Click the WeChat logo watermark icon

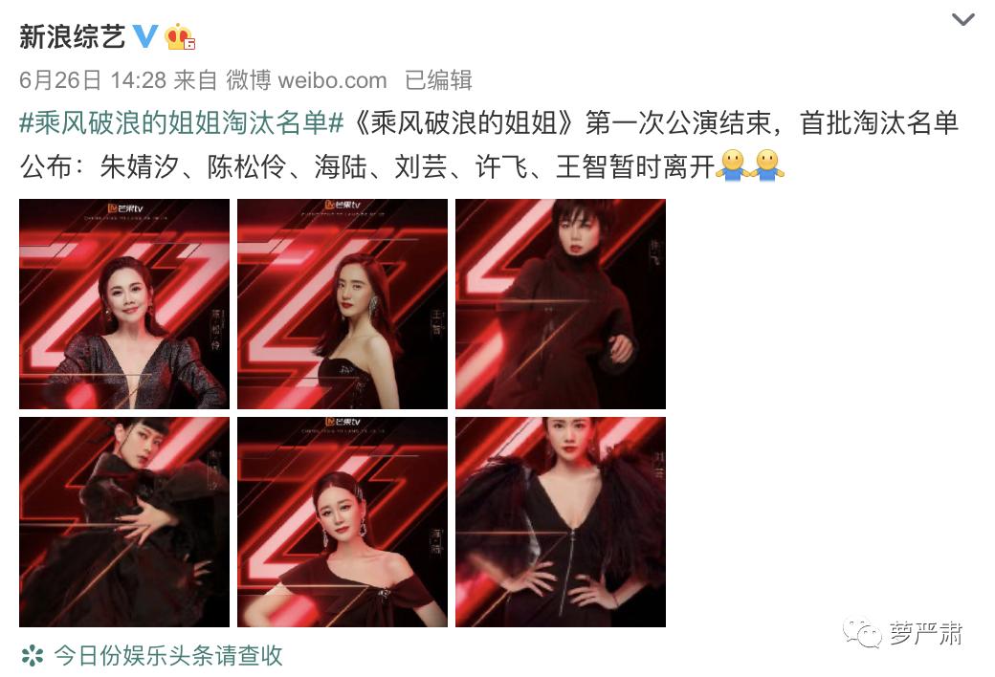click(x=862, y=634)
